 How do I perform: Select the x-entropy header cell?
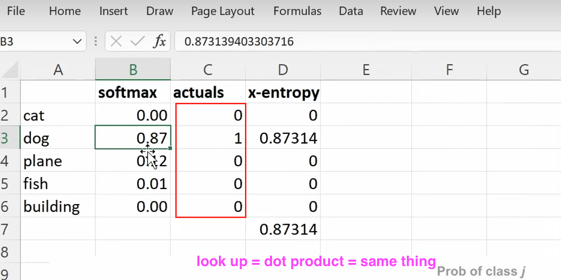283,93
